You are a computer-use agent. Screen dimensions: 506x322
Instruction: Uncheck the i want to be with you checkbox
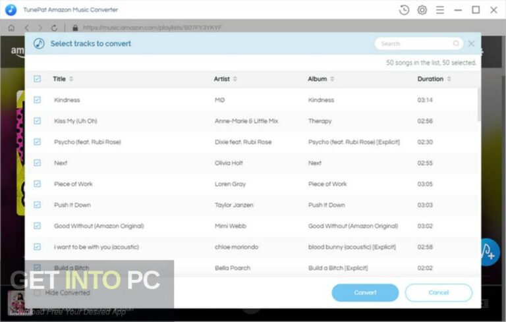click(37, 246)
